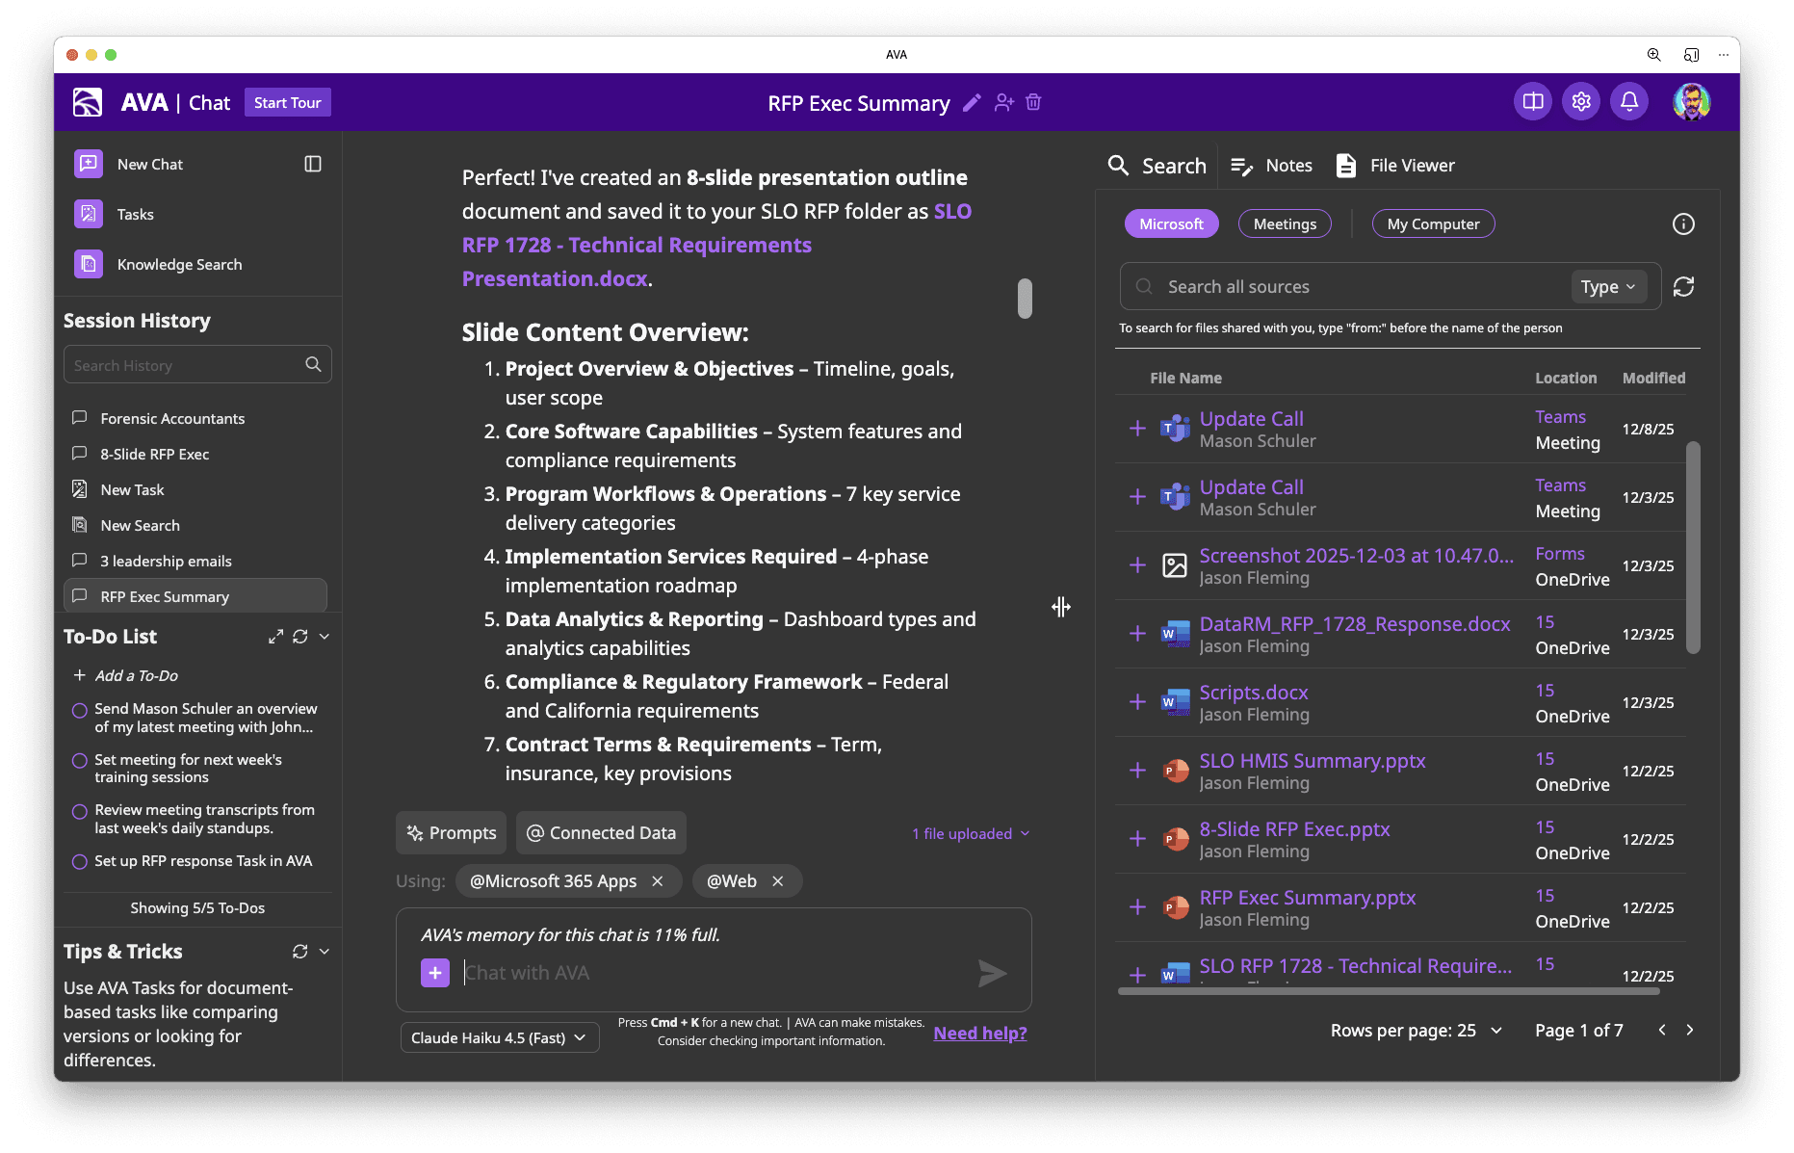Remove @Microsoft 365 Apps source
The height and width of the screenshot is (1153, 1794).
coord(658,881)
